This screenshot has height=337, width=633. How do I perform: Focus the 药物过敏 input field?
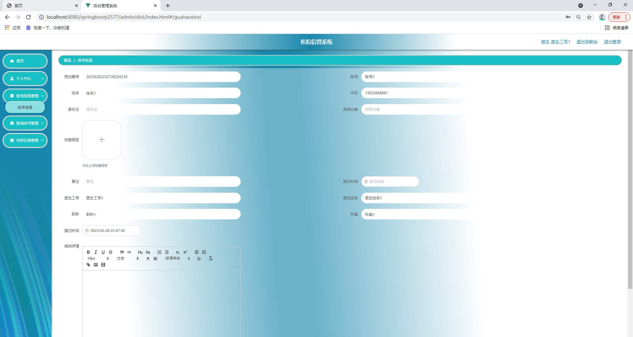tap(440, 109)
